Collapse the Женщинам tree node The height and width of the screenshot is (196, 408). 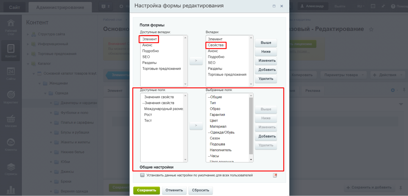39,84
